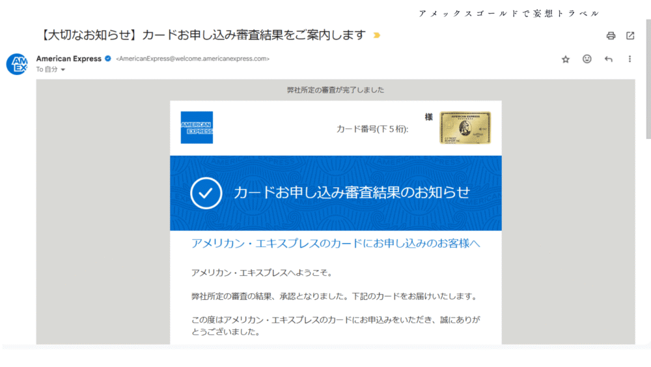
Task: Star the American Express email
Action: [566, 59]
